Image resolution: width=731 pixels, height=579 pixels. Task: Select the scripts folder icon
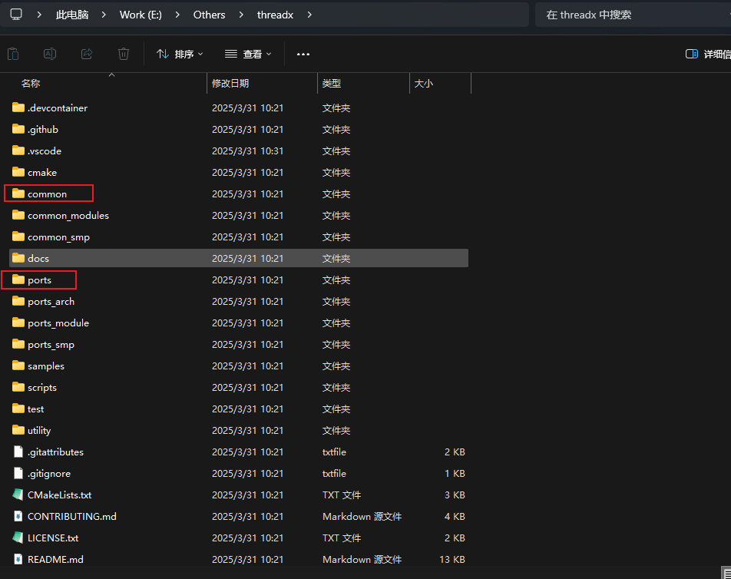point(18,387)
